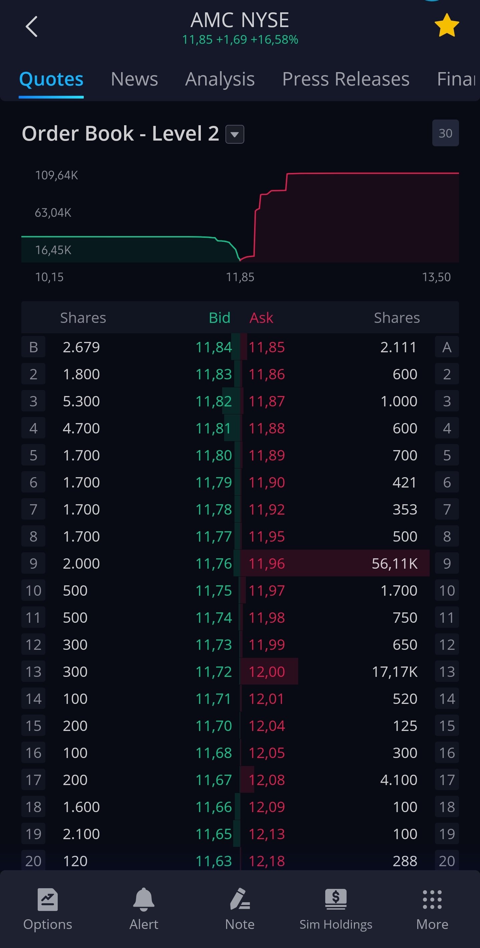This screenshot has height=948, width=480.
Task: Select ask price 12,04
Action: coord(267,726)
